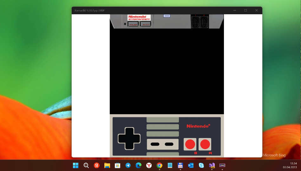This screenshot has height=171, width=301.
Task: Open Microsoft Edge from the taskbar
Action: [138, 165]
